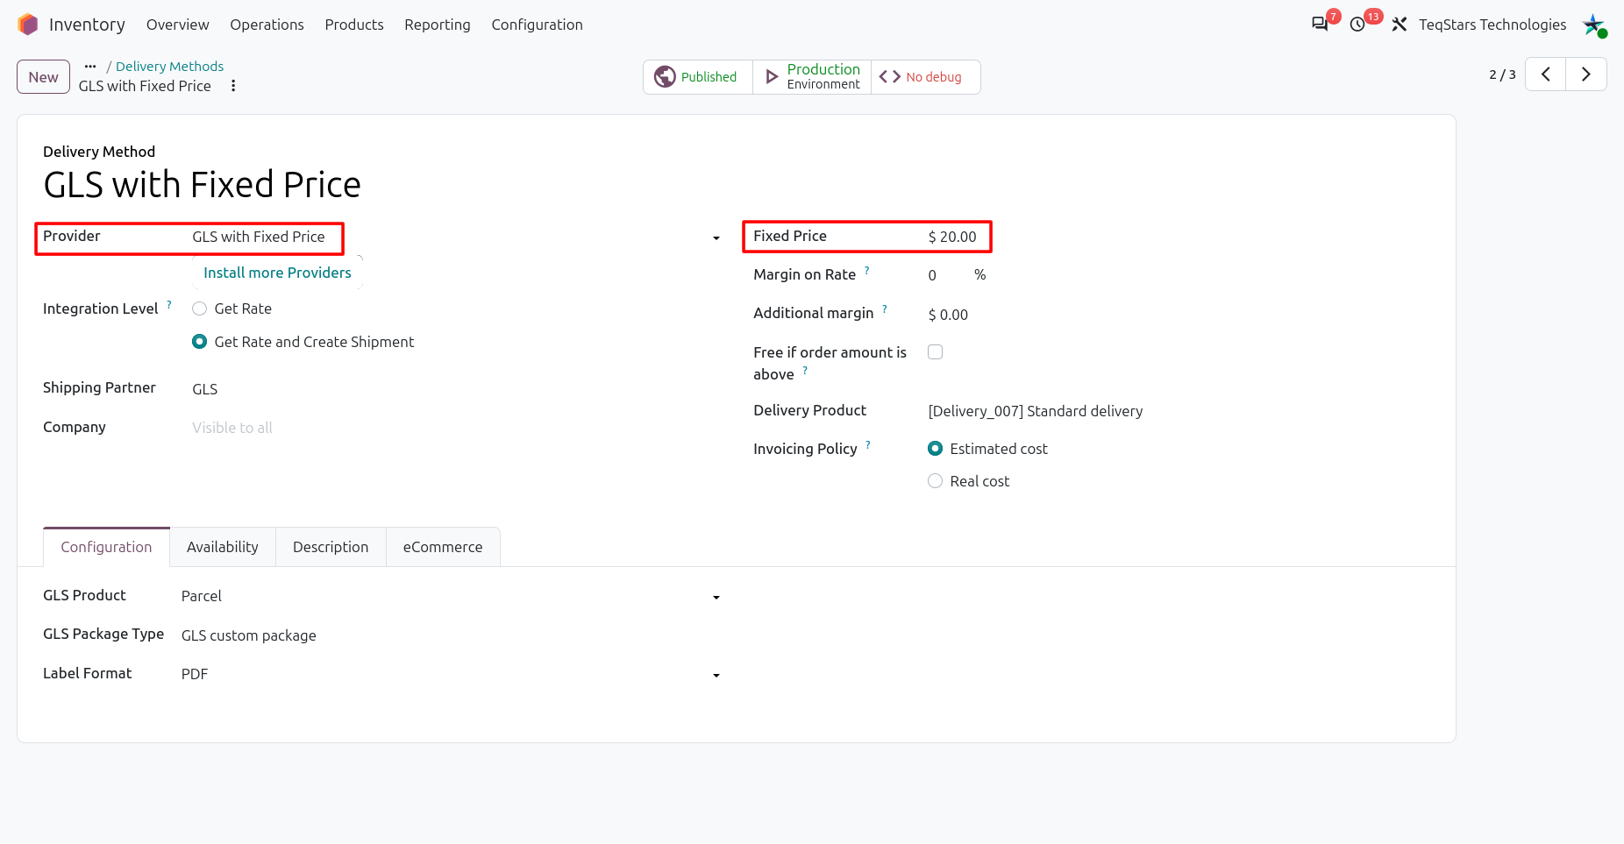Show Margin on Rate help tooltip
The height and width of the screenshot is (844, 1624).
point(867,270)
